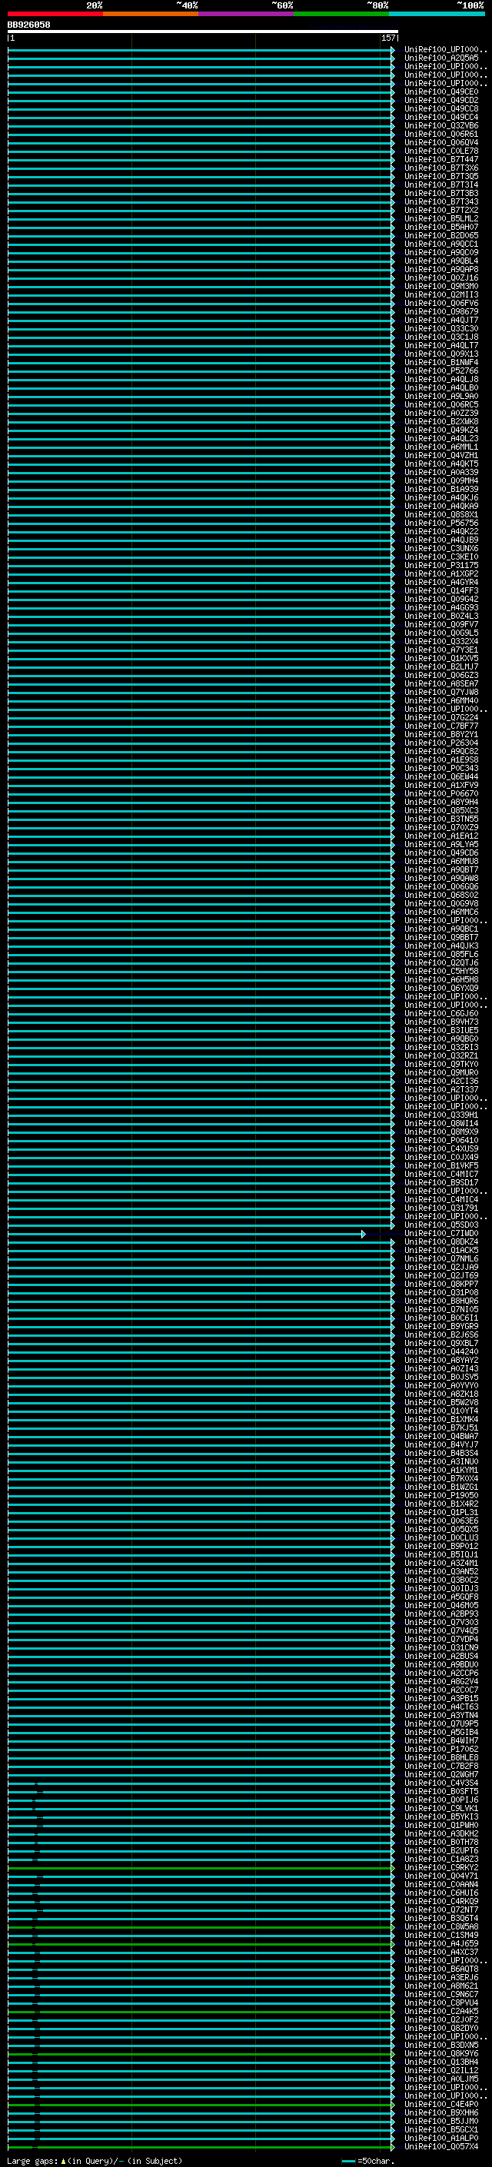Select label UniRef100_Q44240
The height and width of the screenshot is (2167, 492).
pyautogui.click(x=440, y=1351)
